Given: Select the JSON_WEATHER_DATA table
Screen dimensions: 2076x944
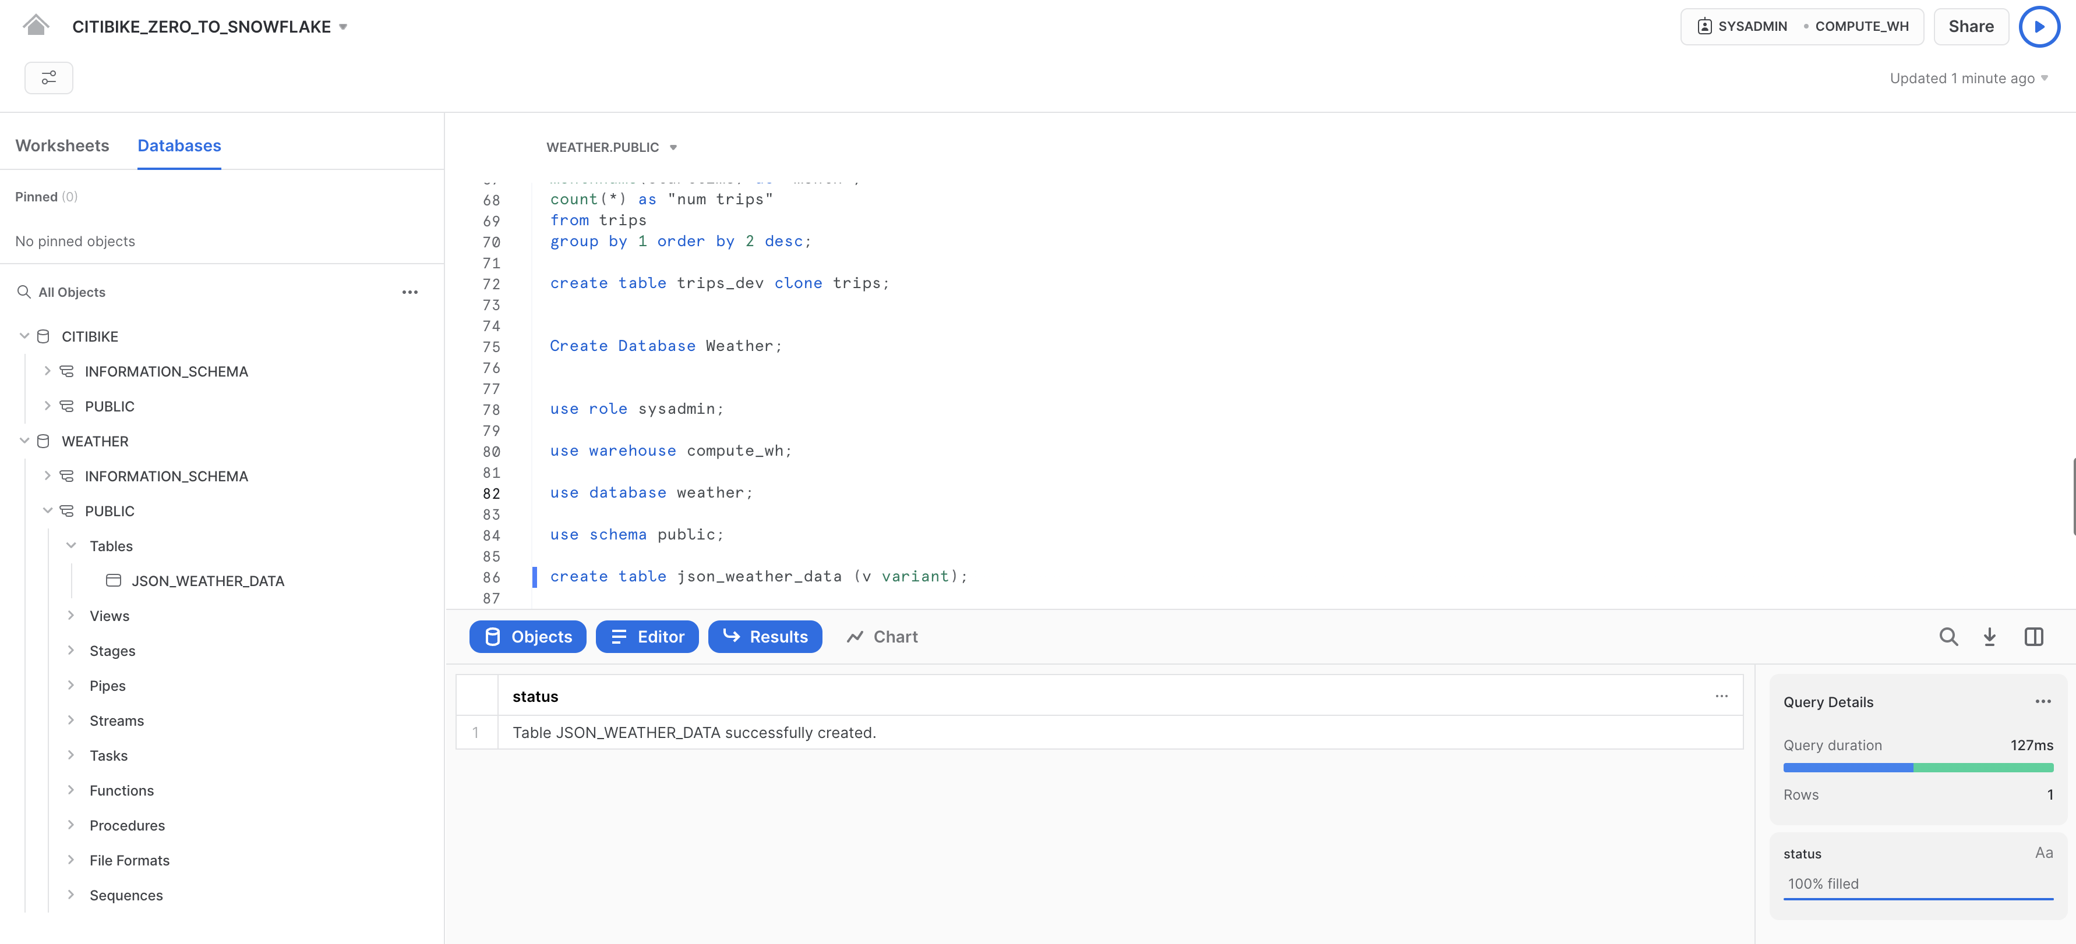Looking at the screenshot, I should [207, 581].
